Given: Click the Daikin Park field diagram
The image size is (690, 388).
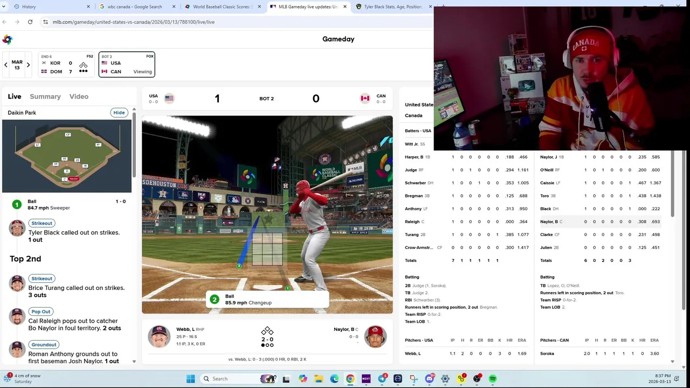Looking at the screenshot, I should coord(67,156).
